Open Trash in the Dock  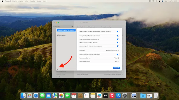pos(156,96)
